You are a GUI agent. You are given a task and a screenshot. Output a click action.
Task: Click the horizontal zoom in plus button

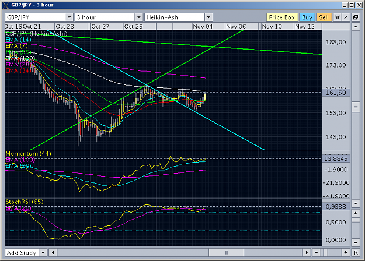coord(346,252)
